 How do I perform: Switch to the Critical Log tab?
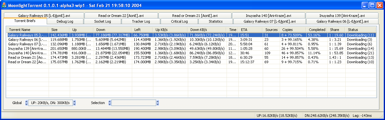pyautogui.click(x=179, y=21)
